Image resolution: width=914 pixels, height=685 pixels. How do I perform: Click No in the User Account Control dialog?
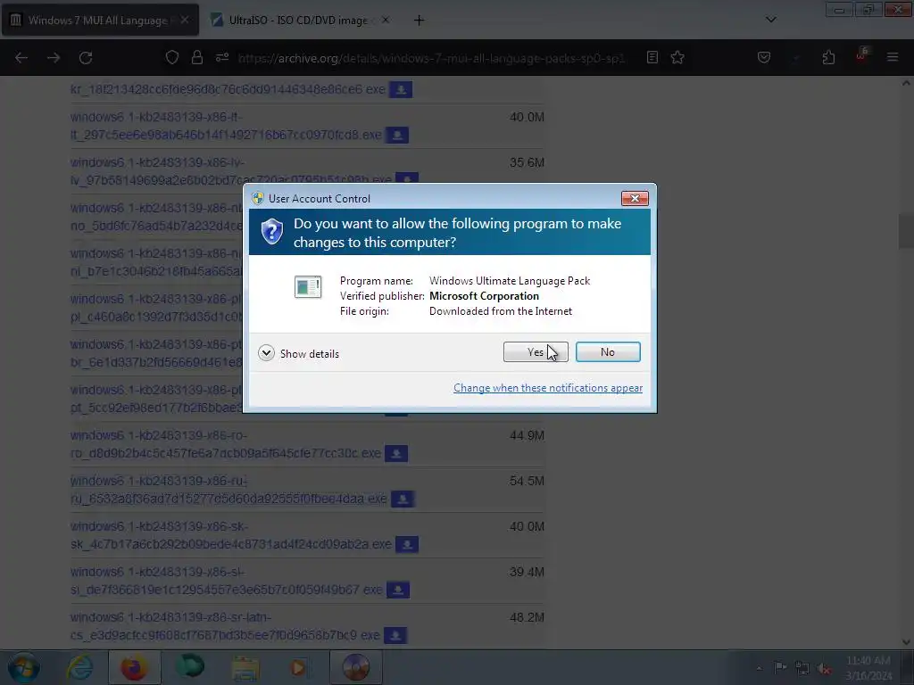click(607, 351)
